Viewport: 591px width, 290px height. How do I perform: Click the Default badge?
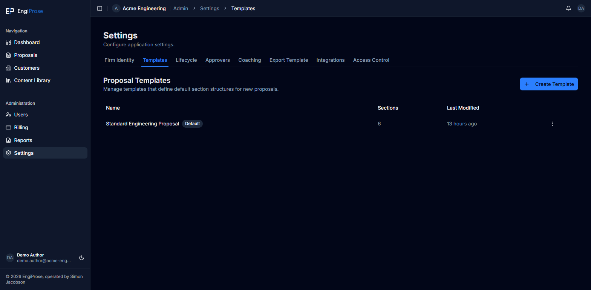[x=192, y=124]
